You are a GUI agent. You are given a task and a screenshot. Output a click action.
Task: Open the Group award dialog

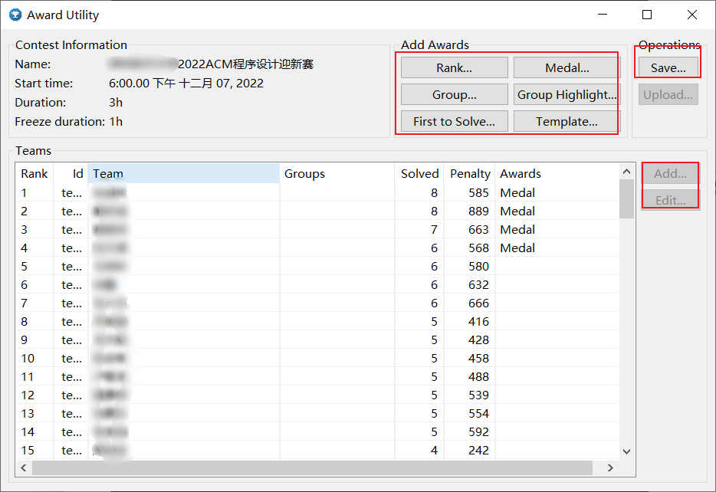453,94
